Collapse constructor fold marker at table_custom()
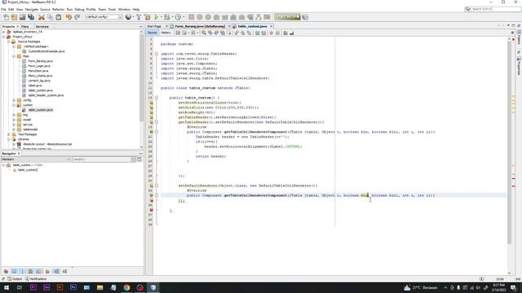Screen dimensions: 522x293 point(157,98)
